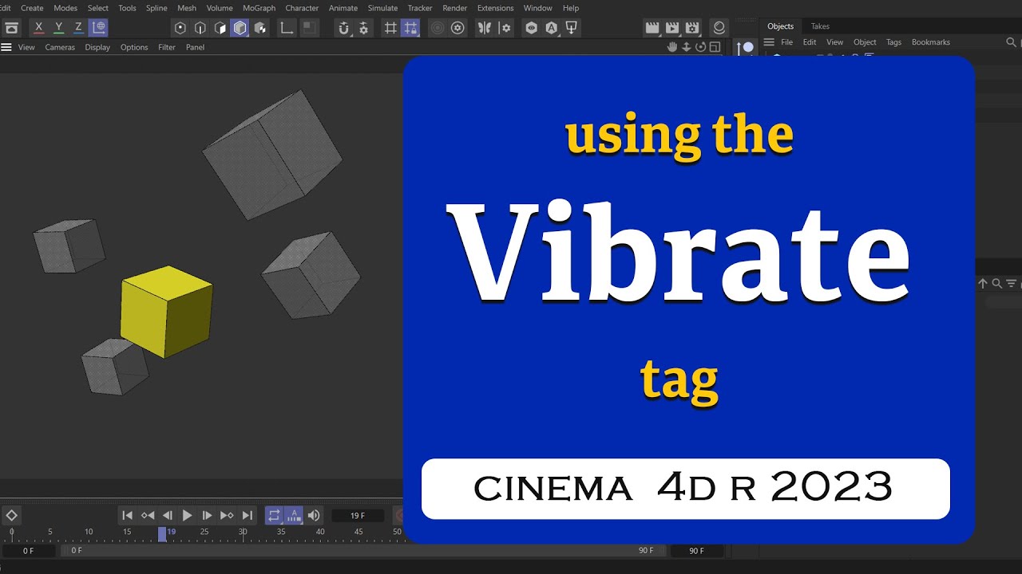Image resolution: width=1022 pixels, height=574 pixels.
Task: Click the Soft Selection circle icon
Action: click(x=438, y=28)
